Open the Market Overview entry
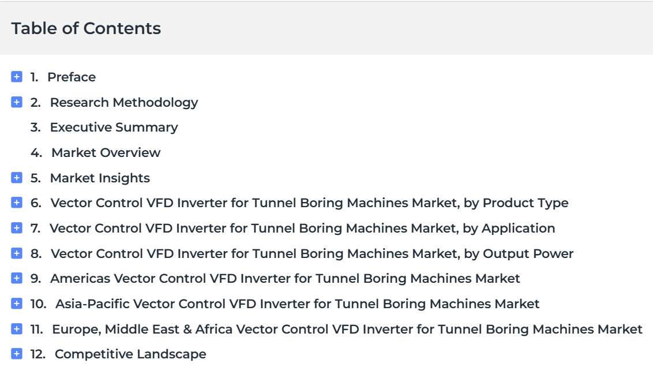Image resolution: width=653 pixels, height=378 pixels. pos(106,152)
